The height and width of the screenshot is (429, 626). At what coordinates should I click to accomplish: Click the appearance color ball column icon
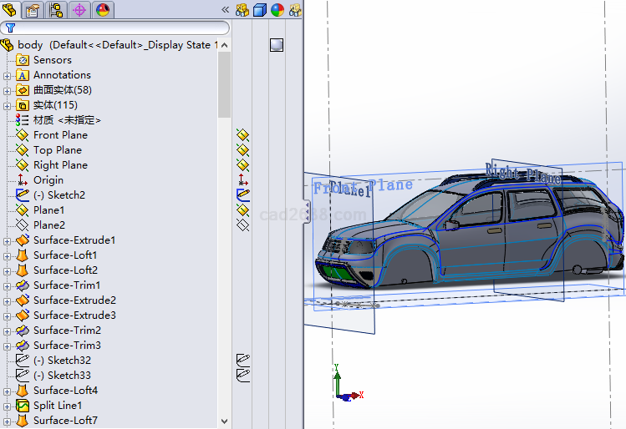click(277, 10)
